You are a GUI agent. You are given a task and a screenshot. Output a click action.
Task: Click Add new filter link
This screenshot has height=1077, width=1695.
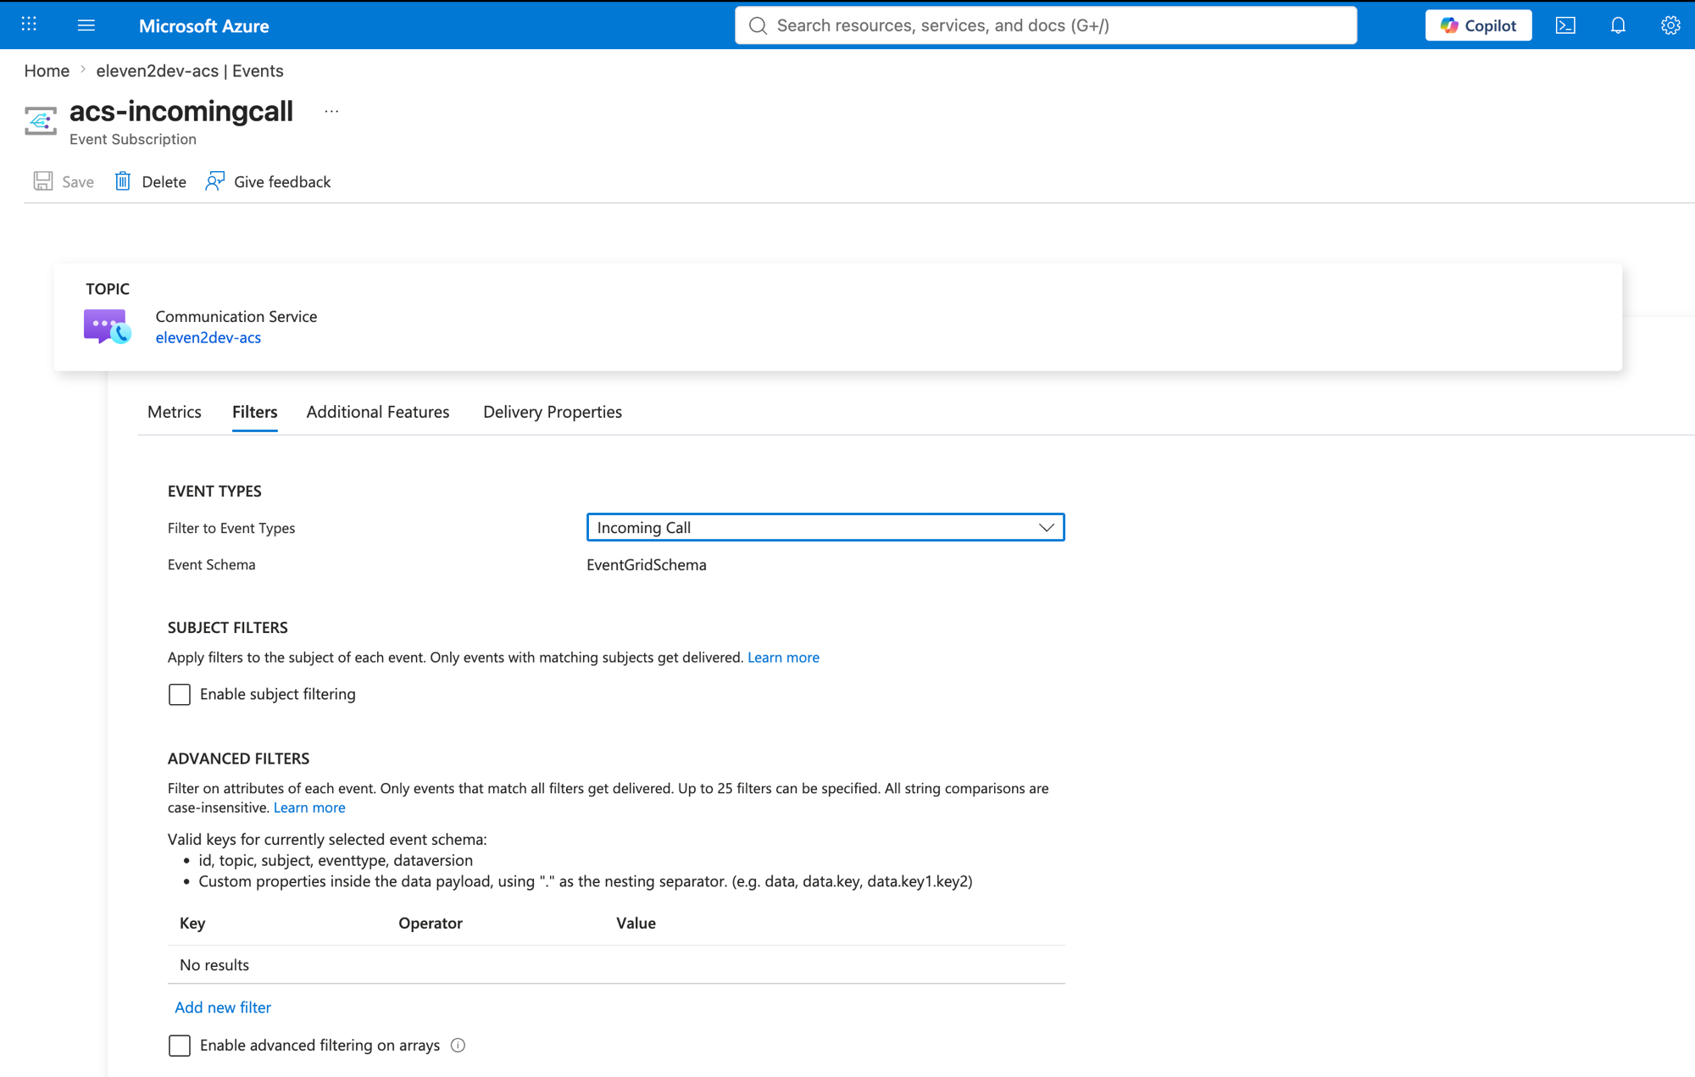pyautogui.click(x=223, y=1008)
